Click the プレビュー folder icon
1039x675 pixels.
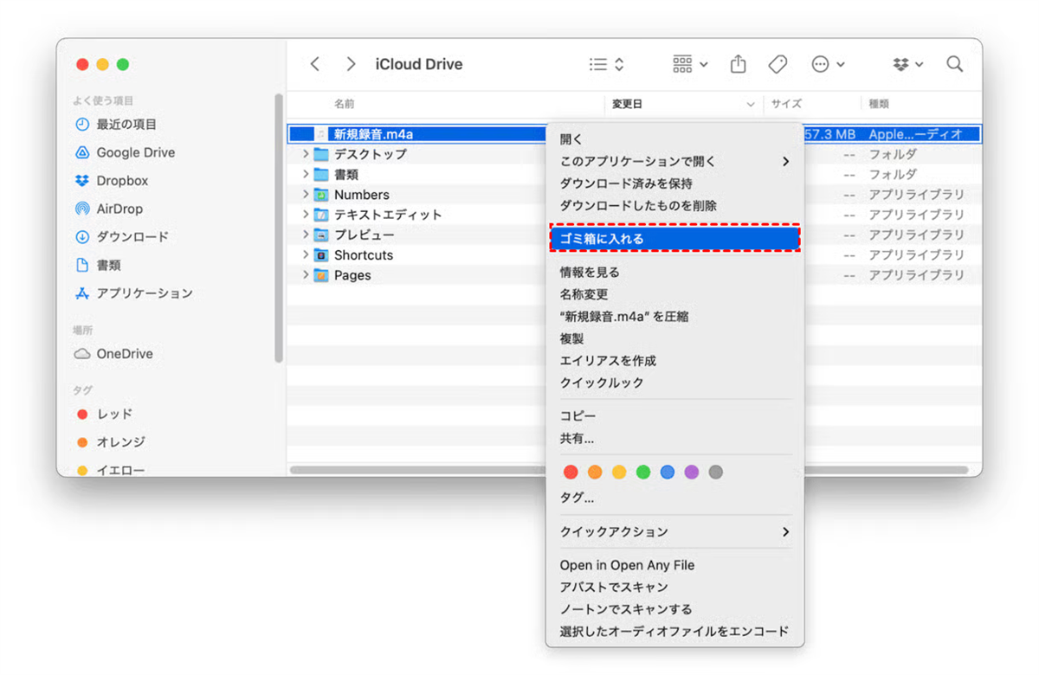tap(321, 235)
